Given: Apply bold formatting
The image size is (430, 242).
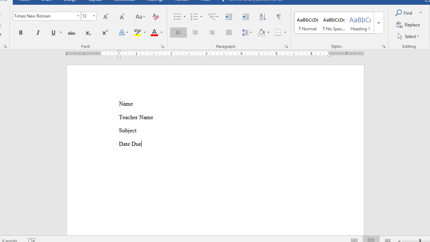Looking at the screenshot, I should (x=21, y=33).
